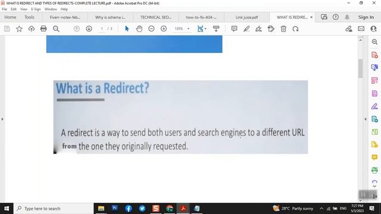Open the search tool in right pane
The height and width of the screenshot is (214, 381).
[374, 42]
